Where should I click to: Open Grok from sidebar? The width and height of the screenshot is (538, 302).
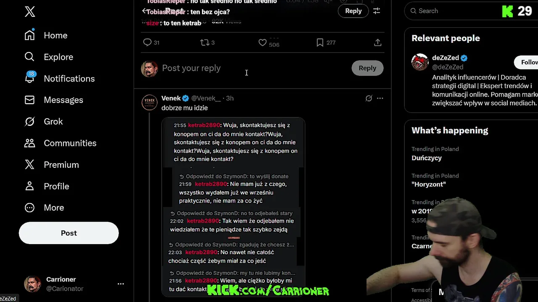[x=44, y=122]
